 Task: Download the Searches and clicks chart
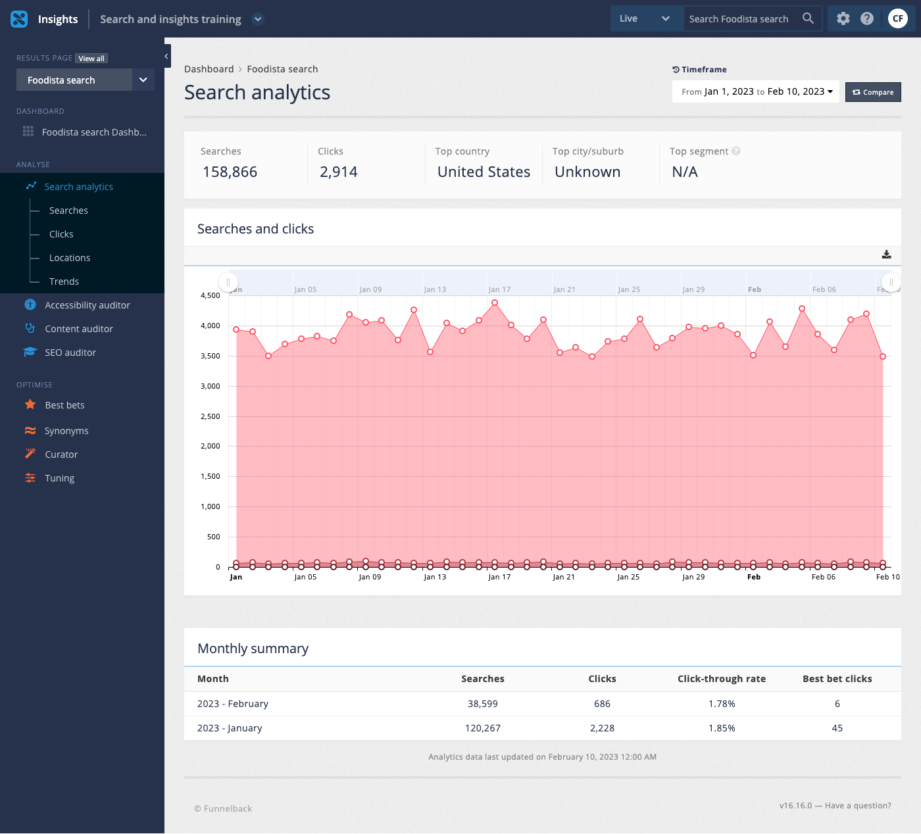tap(886, 255)
